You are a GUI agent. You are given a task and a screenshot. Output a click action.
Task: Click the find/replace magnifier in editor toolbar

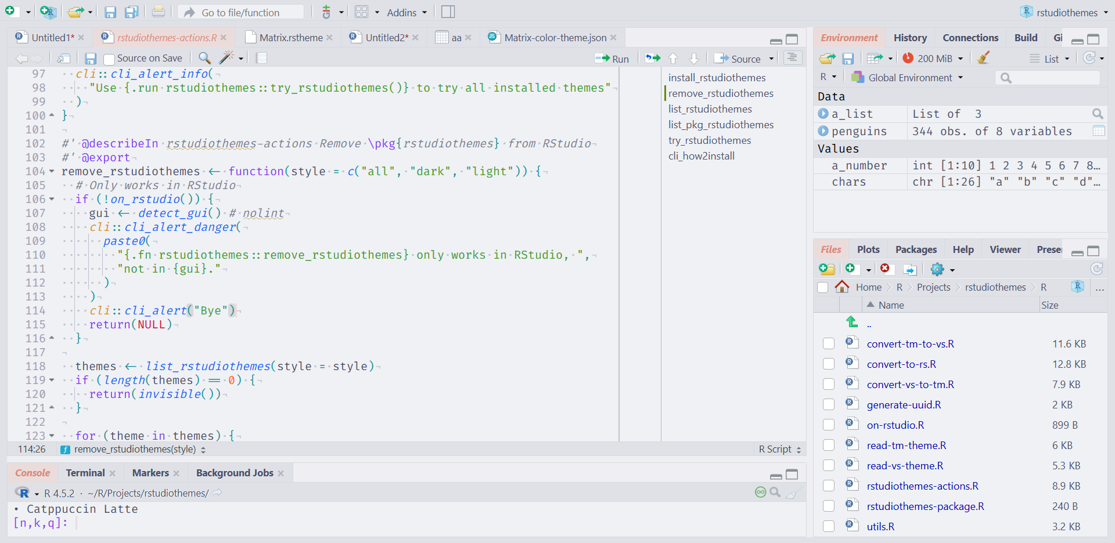(x=204, y=58)
